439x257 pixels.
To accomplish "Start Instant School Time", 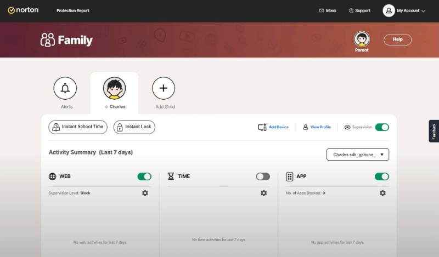I will tap(78, 127).
